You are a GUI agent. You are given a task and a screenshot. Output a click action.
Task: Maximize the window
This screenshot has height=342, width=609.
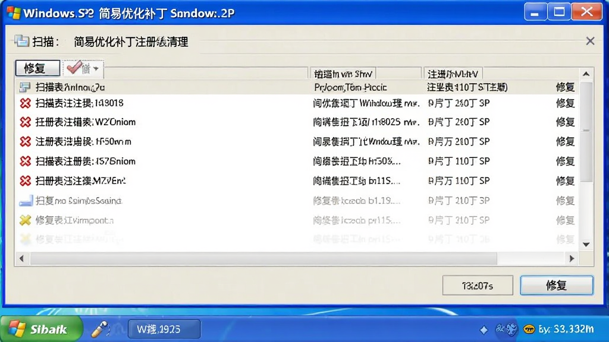[x=559, y=12]
